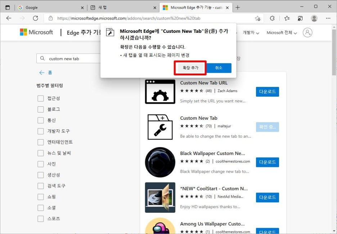337x234 pixels.
Task: Click the Edge 추가 기능 header link
Action: click(84, 32)
